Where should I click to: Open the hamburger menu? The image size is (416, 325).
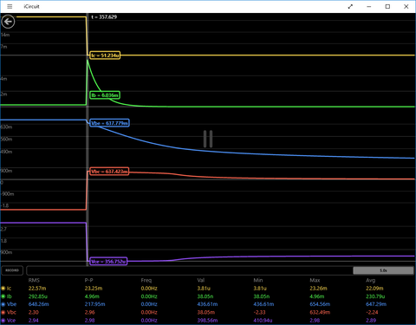[x=10, y=6]
